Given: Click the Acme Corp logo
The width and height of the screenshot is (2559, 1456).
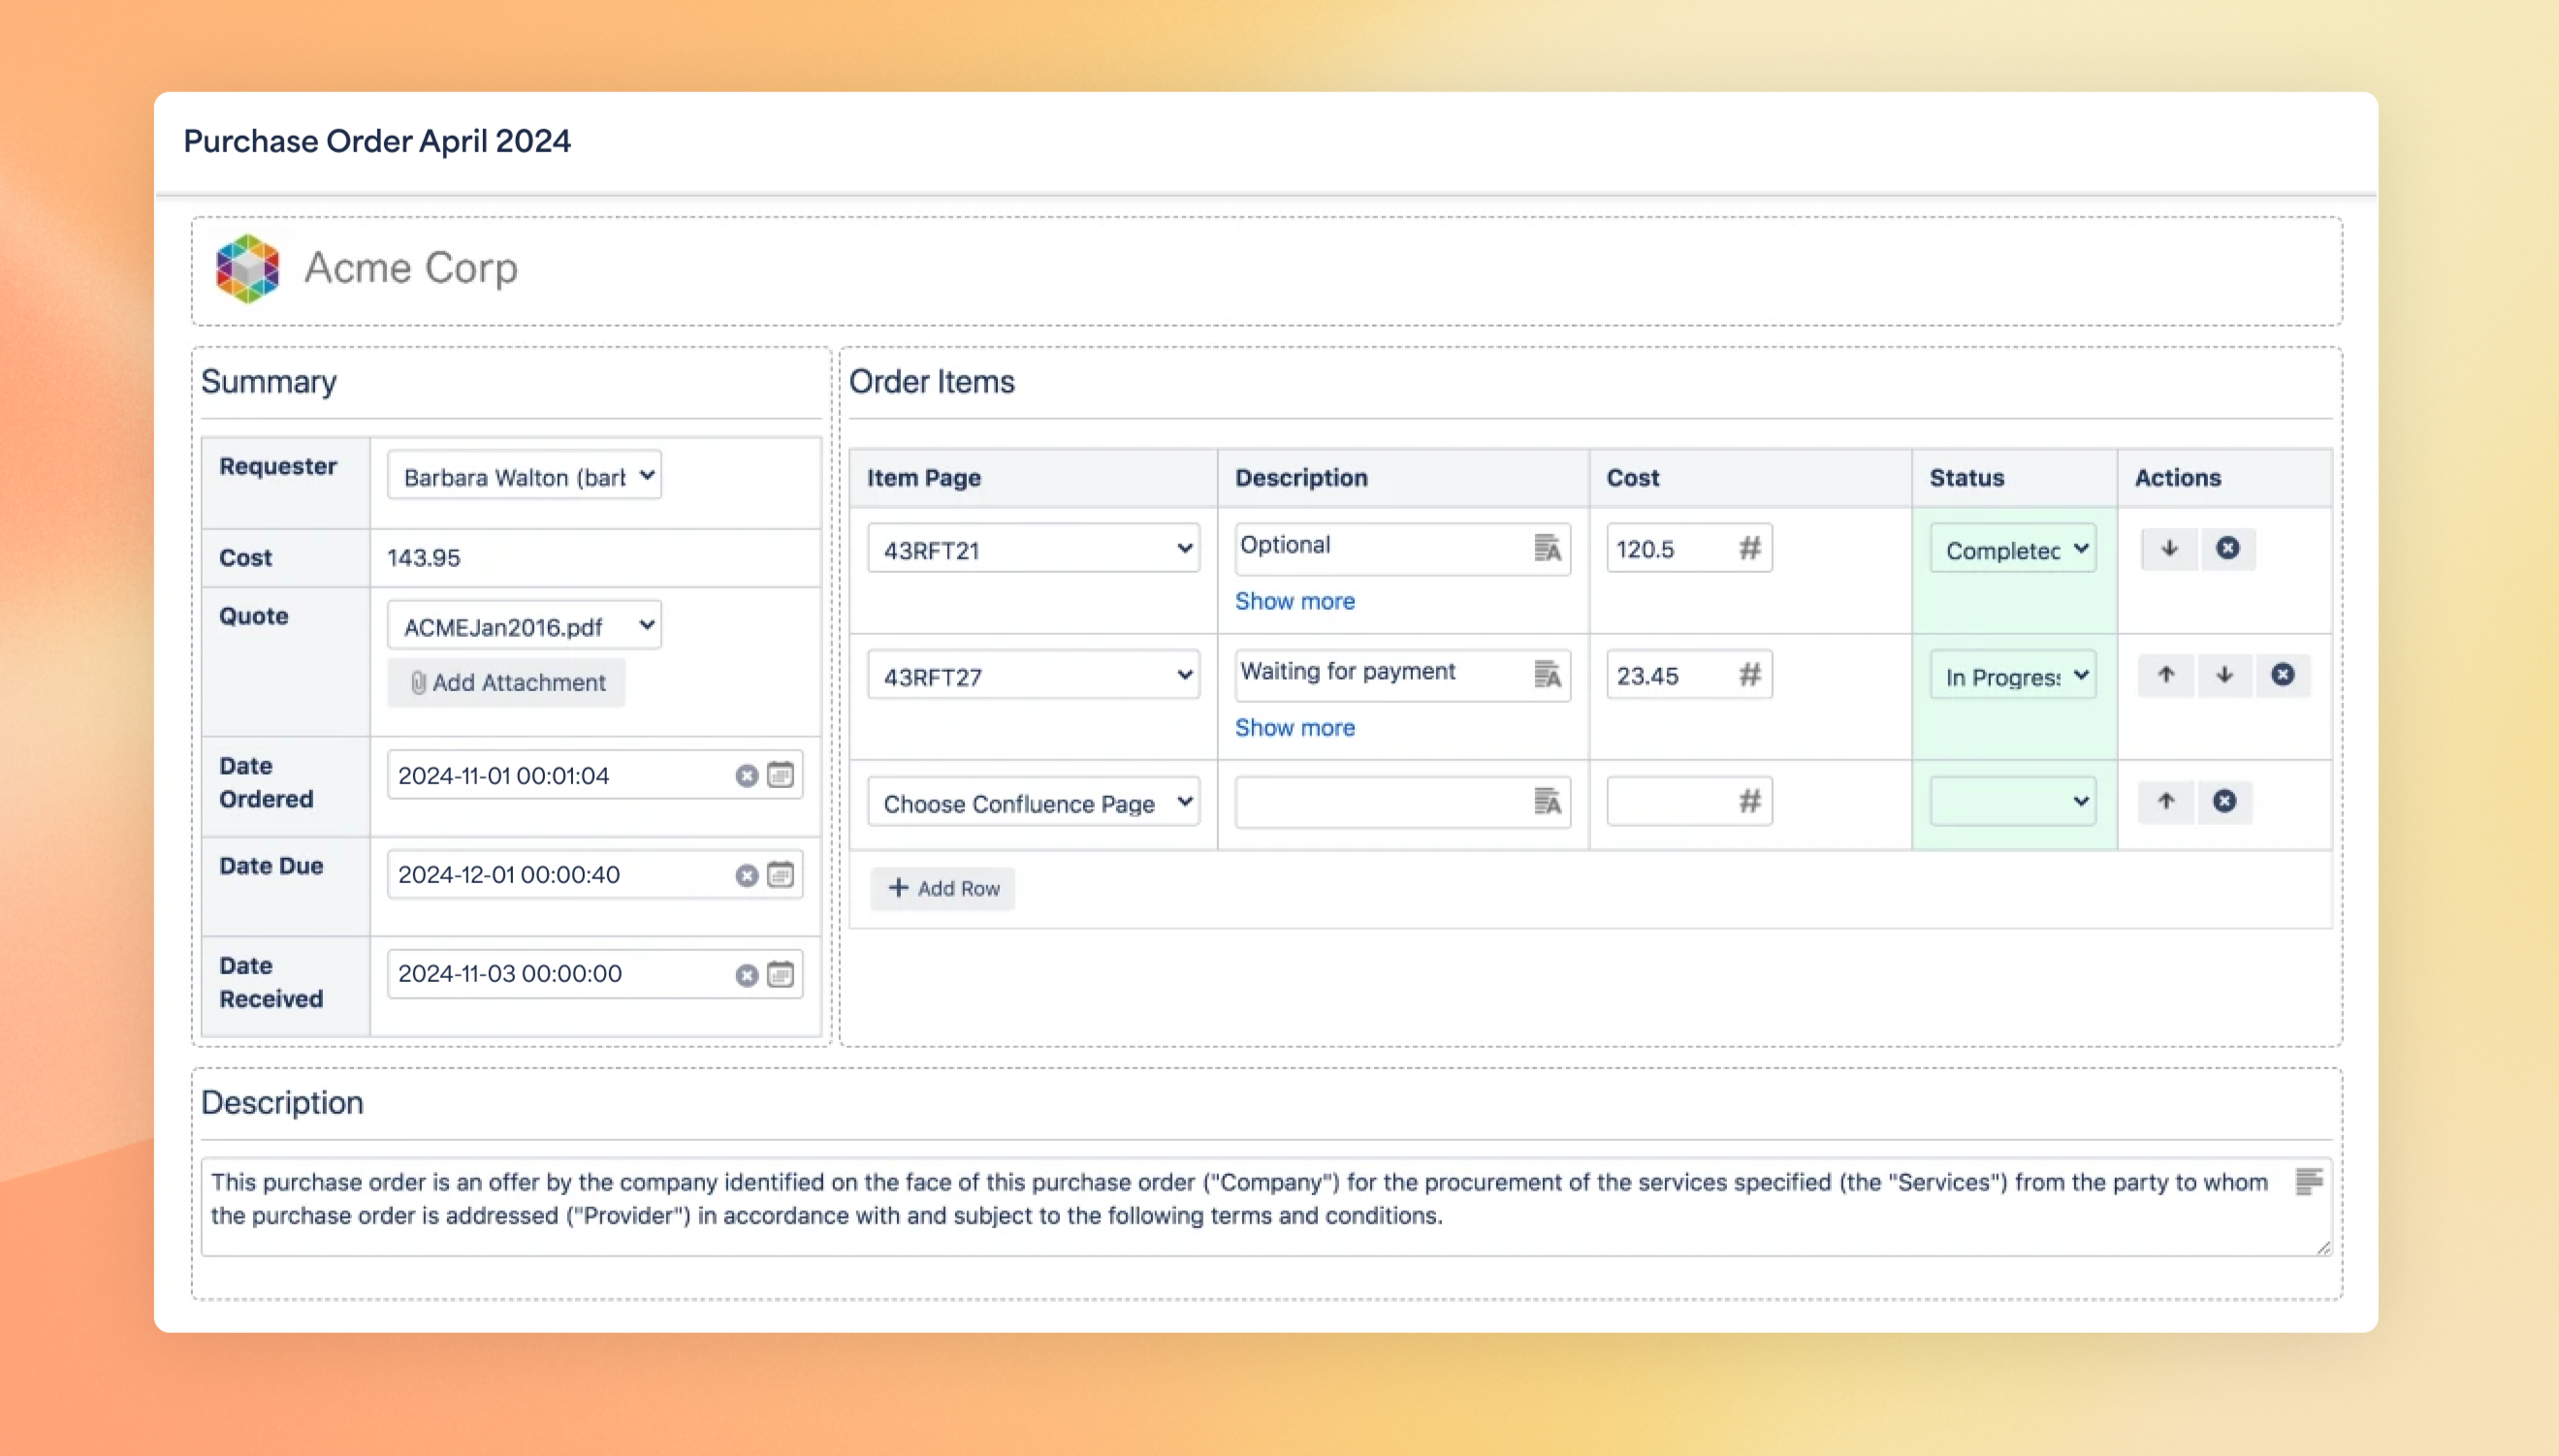Looking at the screenshot, I should click(x=247, y=268).
